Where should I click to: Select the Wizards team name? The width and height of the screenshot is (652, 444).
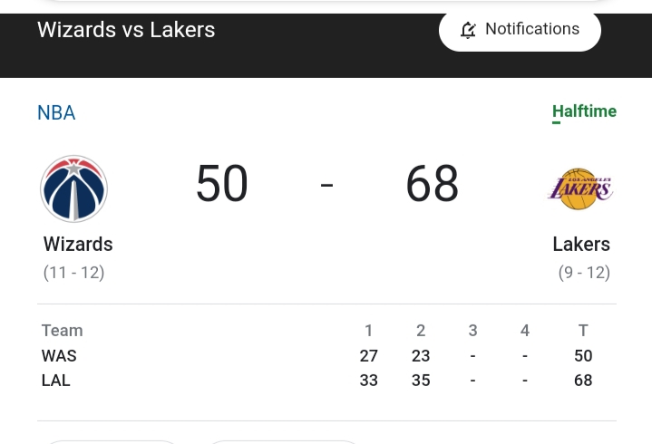(x=78, y=245)
